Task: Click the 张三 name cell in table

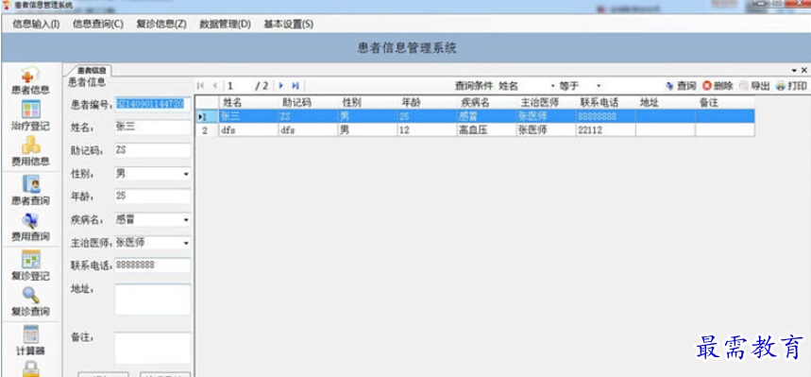Action: coord(247,116)
